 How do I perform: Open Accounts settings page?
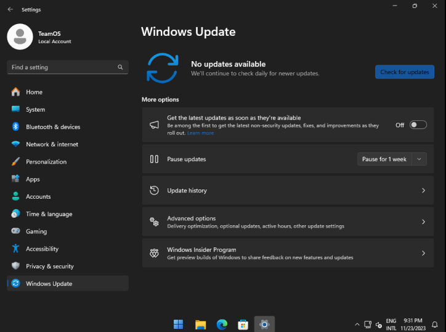coord(68,196)
